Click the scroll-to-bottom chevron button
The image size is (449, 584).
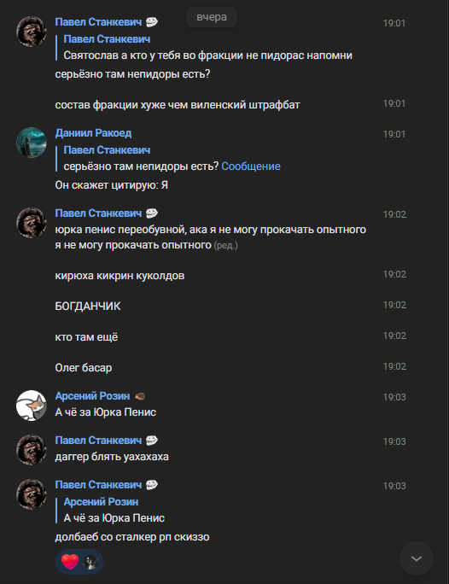(x=417, y=558)
